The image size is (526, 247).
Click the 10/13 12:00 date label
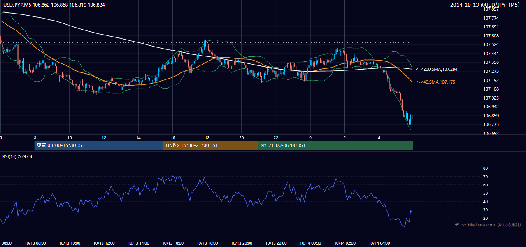(x=104, y=243)
